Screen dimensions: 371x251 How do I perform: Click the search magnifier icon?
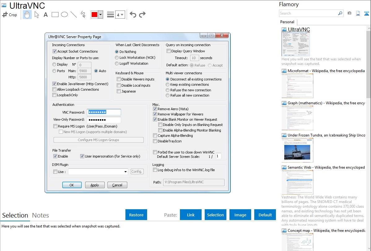pos(340,13)
